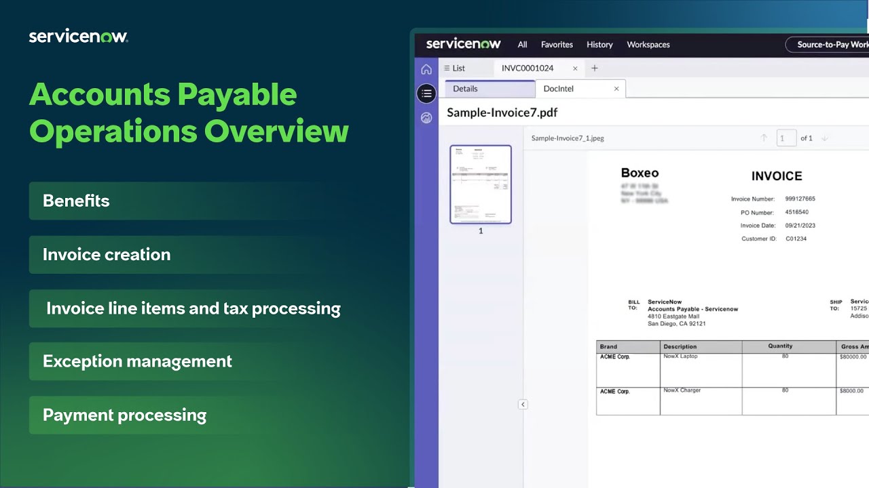The image size is (869, 488).
Task: Click the Boxeo vendor name
Action: click(640, 173)
